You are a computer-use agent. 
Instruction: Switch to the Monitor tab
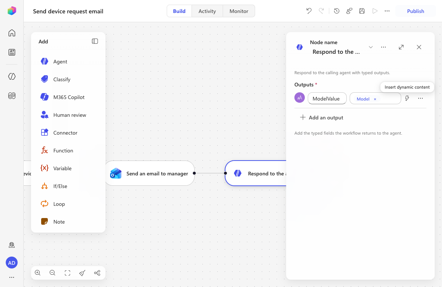pos(239,11)
